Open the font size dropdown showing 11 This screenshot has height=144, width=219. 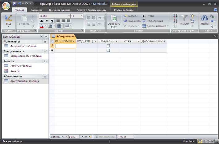tap(82, 16)
